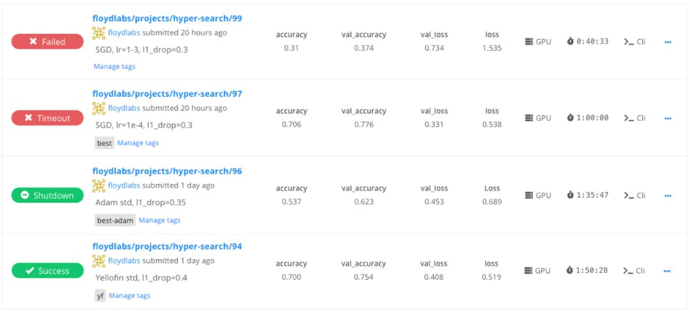Open the hyper-search/99 job link
Image resolution: width=690 pixels, height=313 pixels.
[167, 18]
